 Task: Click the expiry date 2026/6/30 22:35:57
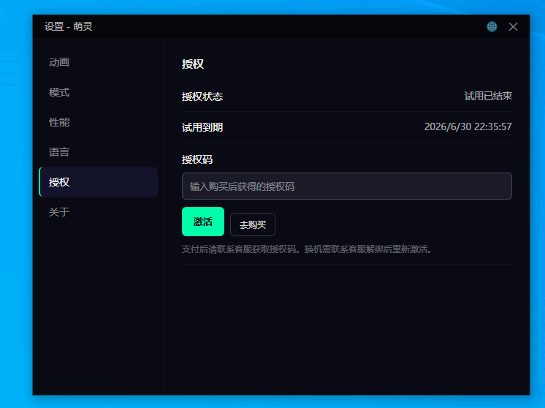coord(468,126)
